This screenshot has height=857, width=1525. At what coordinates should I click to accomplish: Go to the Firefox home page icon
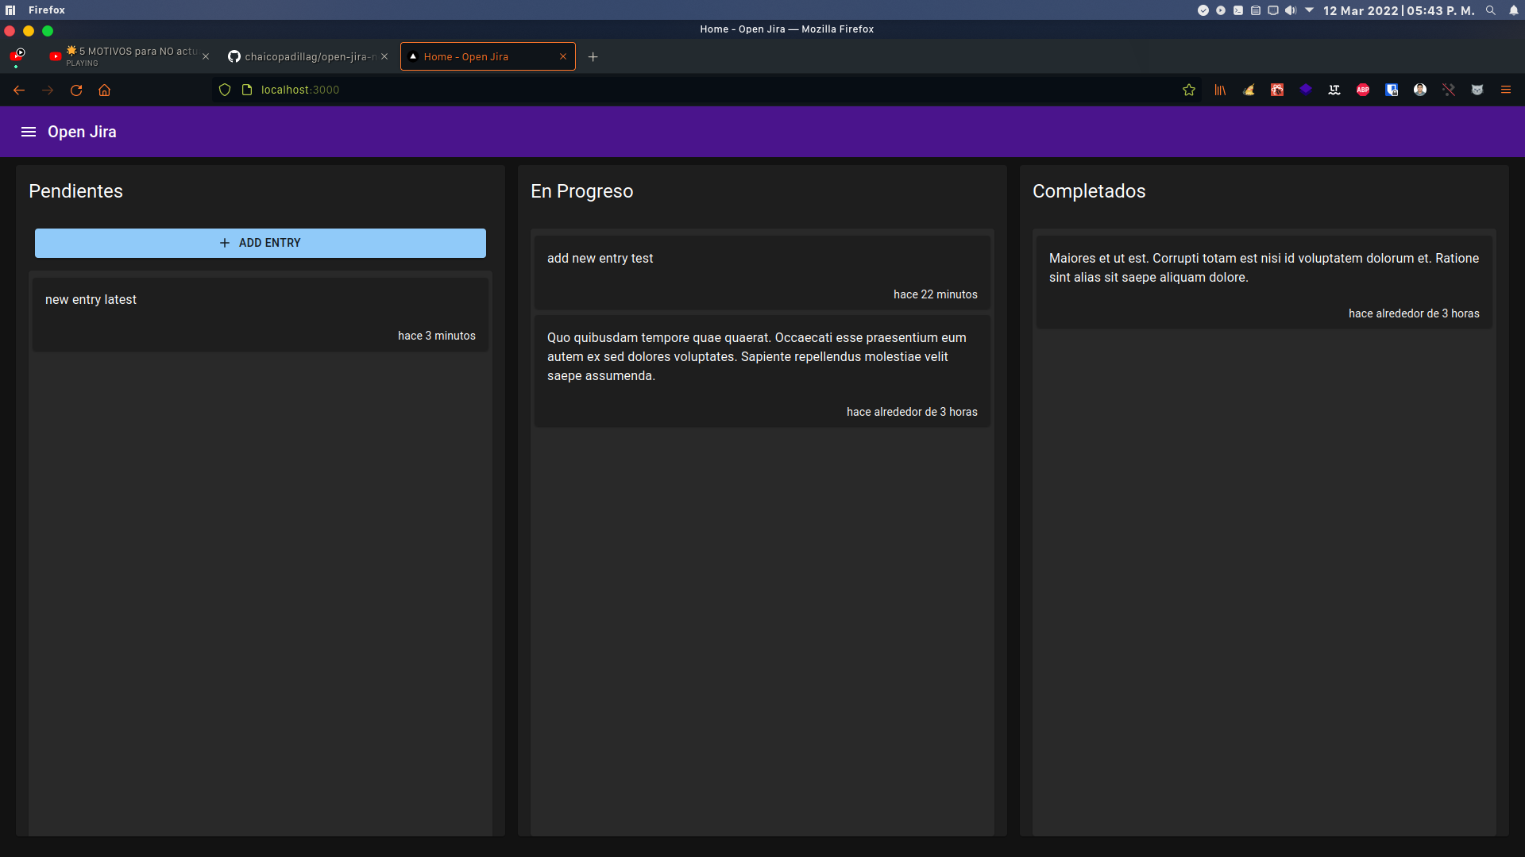click(105, 90)
